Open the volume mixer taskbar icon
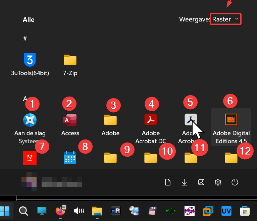257x221 pixels. pos(79,211)
